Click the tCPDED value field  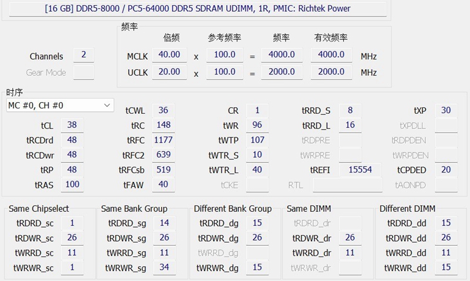[x=446, y=170]
